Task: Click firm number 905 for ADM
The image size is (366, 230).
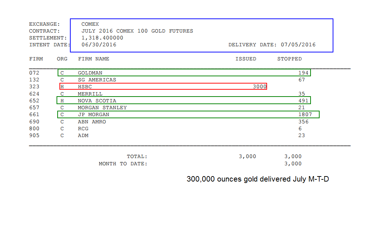Action: pos(34,135)
